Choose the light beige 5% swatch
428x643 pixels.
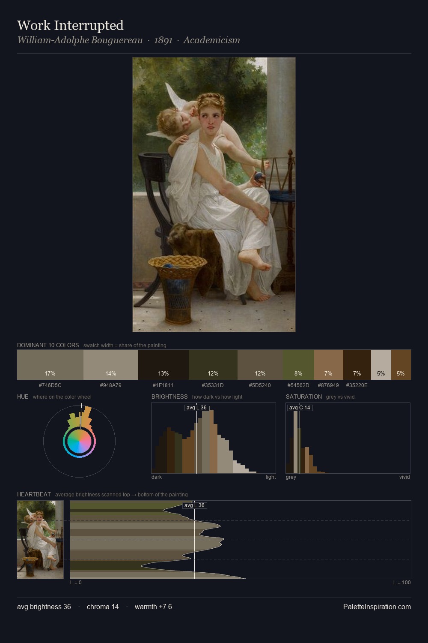(381, 365)
